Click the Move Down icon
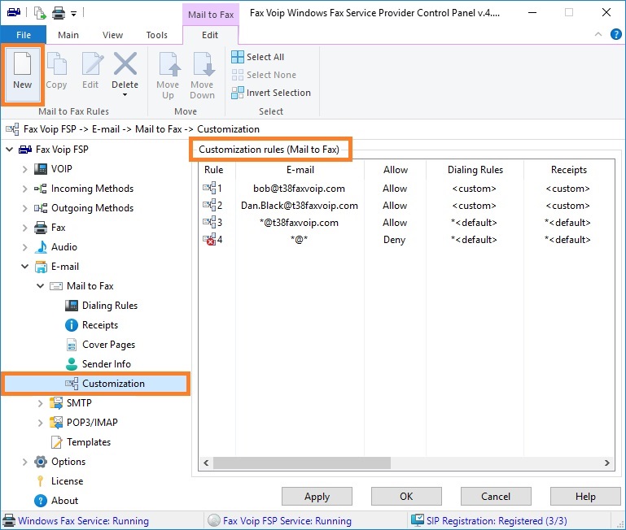 [203, 63]
